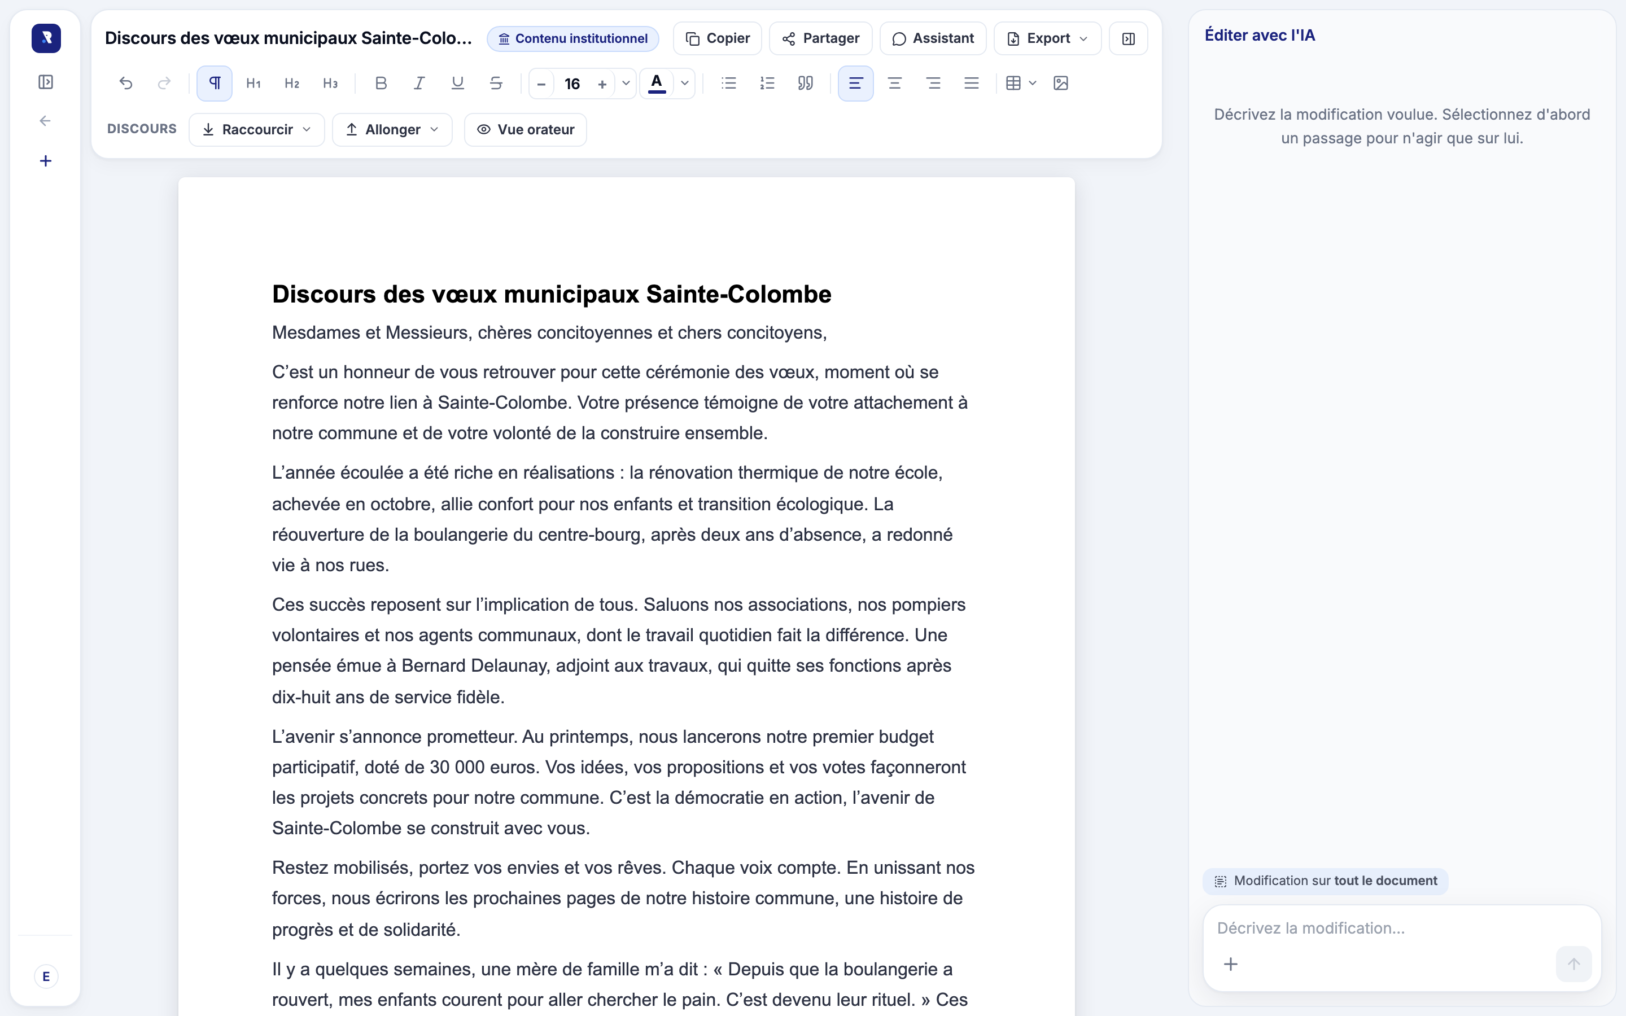Toggle Vue orateur view
This screenshot has height=1016, width=1626.
click(x=526, y=130)
